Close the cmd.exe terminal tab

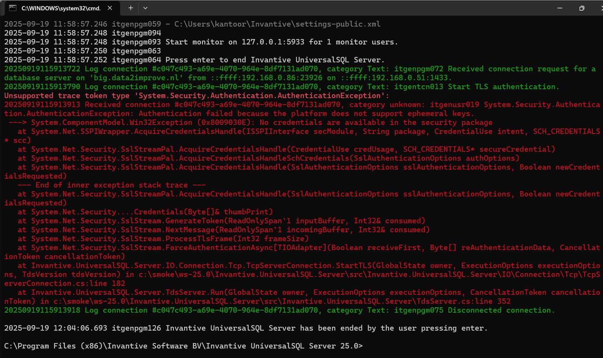tap(110, 8)
